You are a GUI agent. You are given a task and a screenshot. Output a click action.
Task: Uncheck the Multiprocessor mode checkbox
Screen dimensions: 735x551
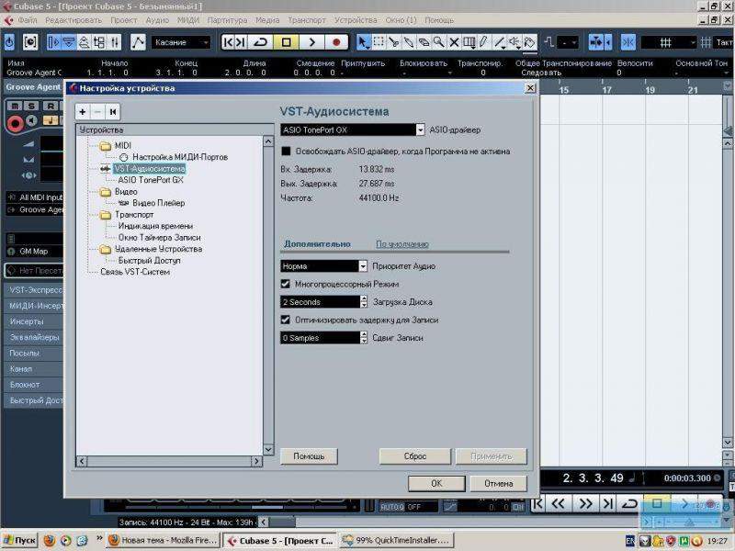coord(285,284)
